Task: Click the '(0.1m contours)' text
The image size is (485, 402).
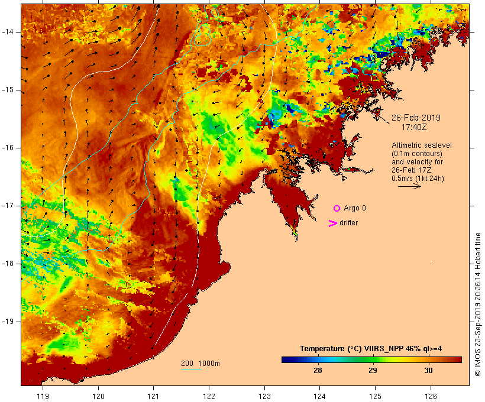Action: coord(416,154)
